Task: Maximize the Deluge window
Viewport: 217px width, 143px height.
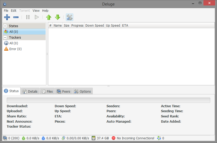Action: pos(200,3)
